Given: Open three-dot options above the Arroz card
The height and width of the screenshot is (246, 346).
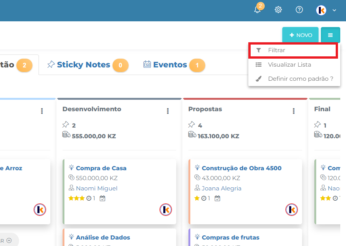Looking at the screenshot, I should (42, 111).
